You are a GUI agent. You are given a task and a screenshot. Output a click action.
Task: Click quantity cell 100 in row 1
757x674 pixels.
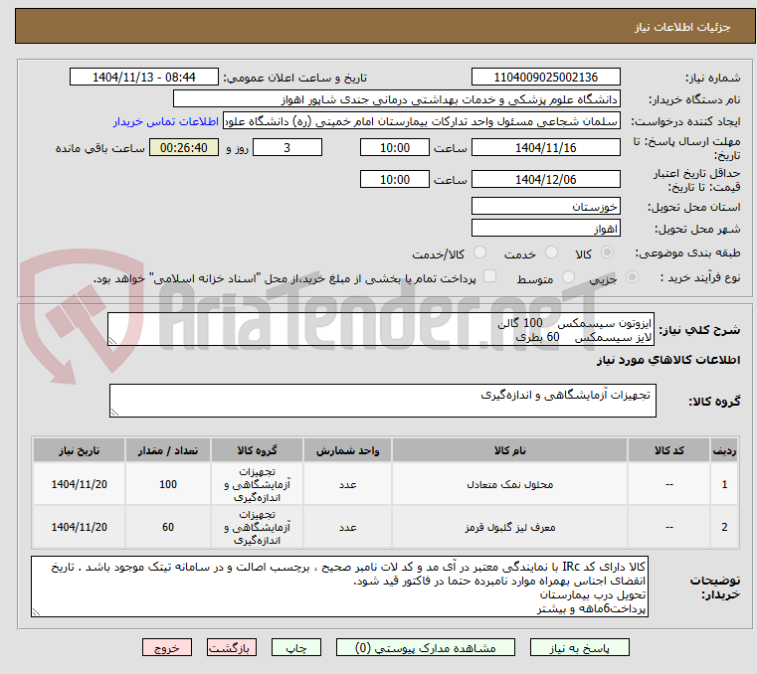tap(168, 484)
